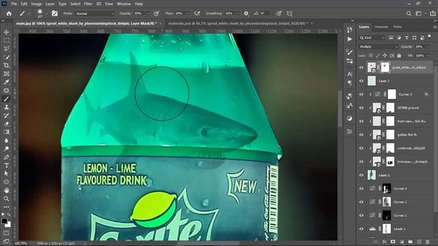Image resolution: width=438 pixels, height=246 pixels.
Task: Select the Dodge tool
Action: (x=6, y=149)
